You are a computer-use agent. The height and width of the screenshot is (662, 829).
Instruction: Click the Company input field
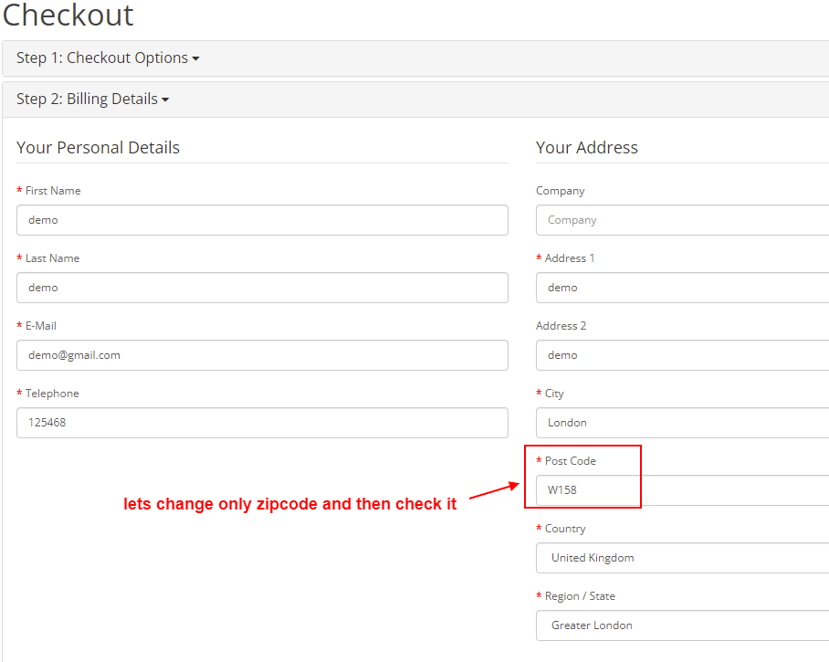(x=682, y=220)
